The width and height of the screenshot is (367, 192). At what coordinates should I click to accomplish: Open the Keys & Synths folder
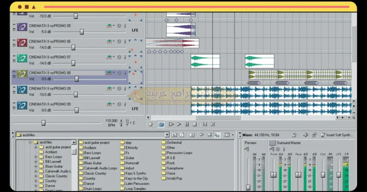pyautogui.click(x=133, y=173)
